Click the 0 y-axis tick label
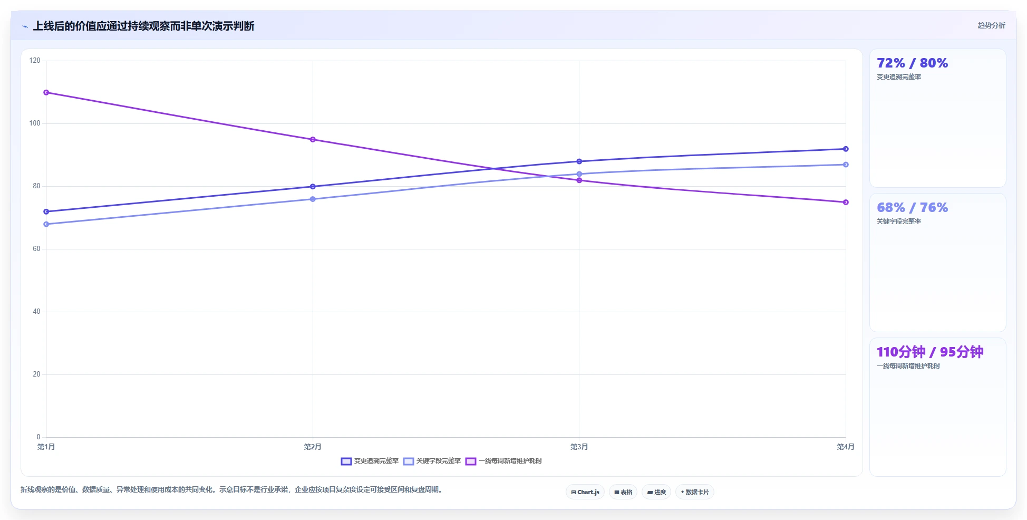Viewport: 1027px width, 520px height. click(x=38, y=437)
